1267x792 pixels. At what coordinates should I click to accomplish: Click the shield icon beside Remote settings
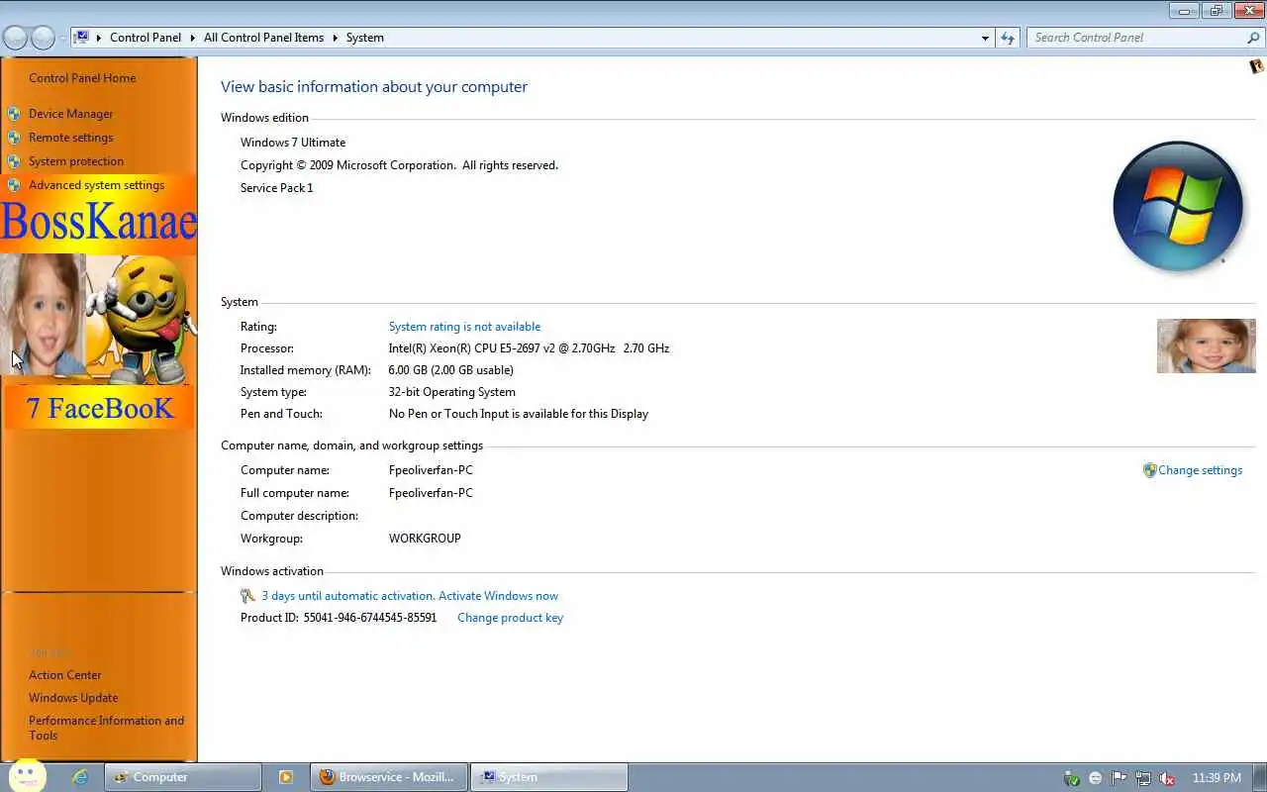coord(14,138)
